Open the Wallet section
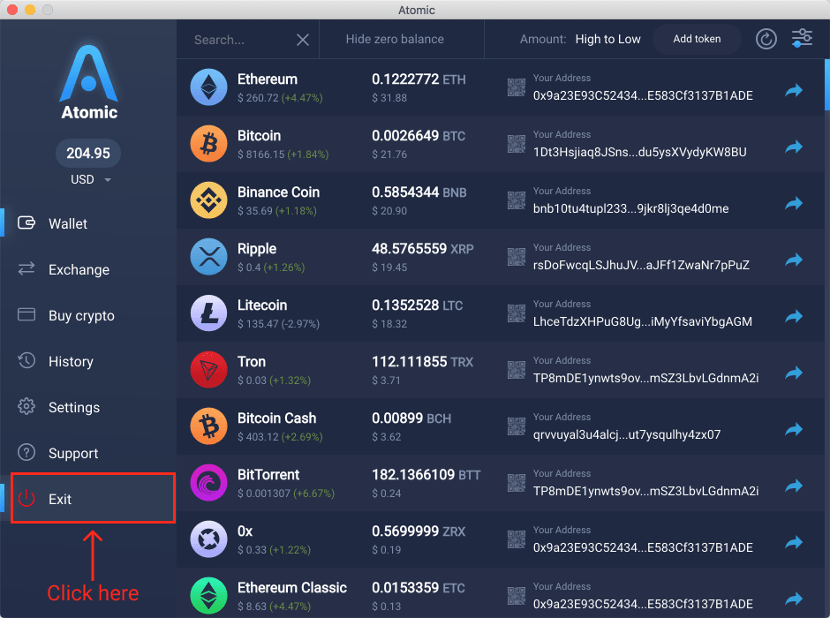Screen dimensions: 830x618 pyautogui.click(x=68, y=224)
